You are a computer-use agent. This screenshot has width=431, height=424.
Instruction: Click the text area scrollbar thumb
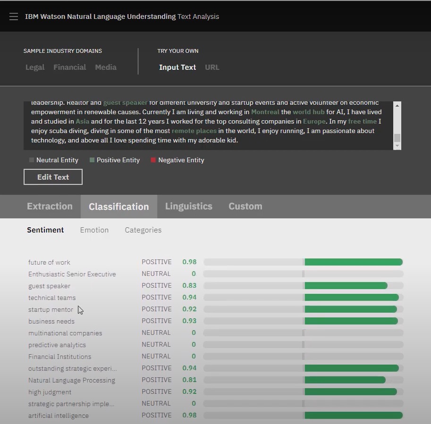[x=397, y=138]
